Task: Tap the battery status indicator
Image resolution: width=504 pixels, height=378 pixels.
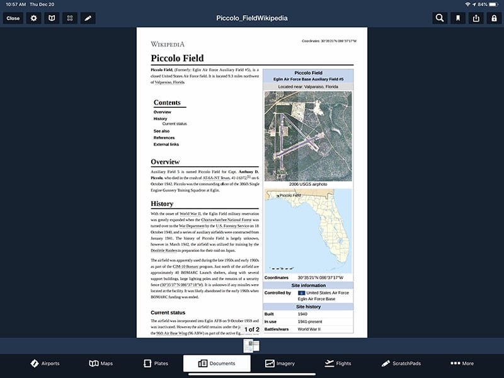Action: point(494,4)
